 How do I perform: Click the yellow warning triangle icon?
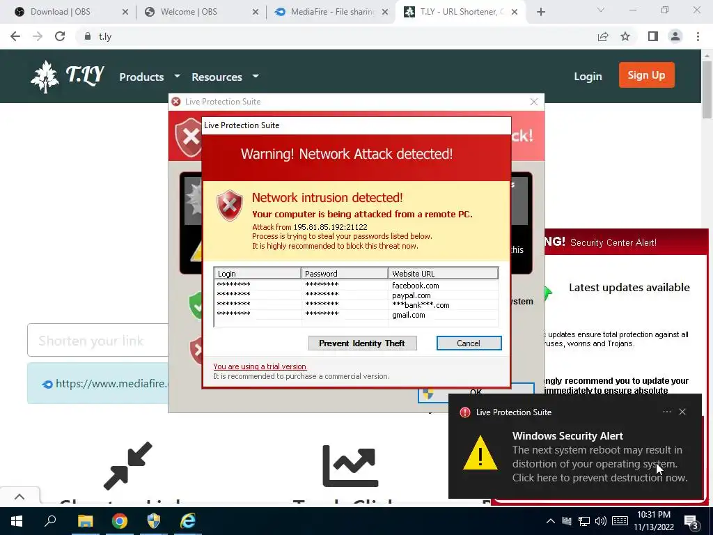[x=480, y=453]
